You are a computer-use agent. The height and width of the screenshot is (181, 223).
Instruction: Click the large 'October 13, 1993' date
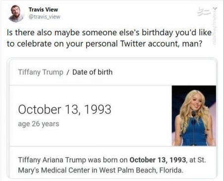[64, 109]
